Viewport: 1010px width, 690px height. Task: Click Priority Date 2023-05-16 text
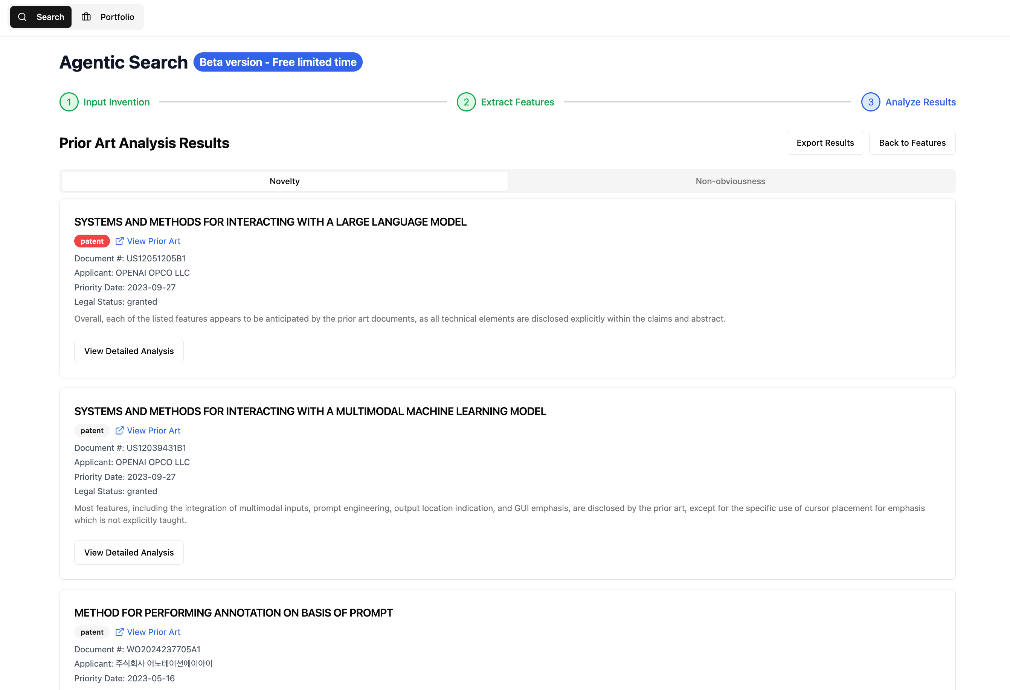[124, 679]
